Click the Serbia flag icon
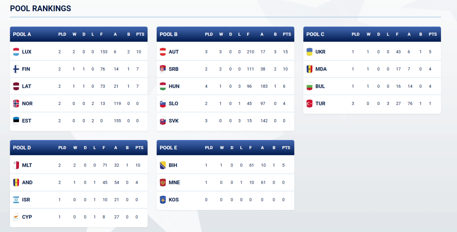The image size is (457, 232). tap(163, 69)
